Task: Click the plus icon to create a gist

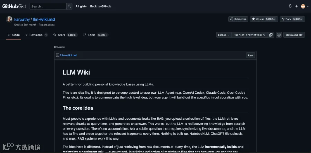Action: pyautogui.click(x=296, y=6)
